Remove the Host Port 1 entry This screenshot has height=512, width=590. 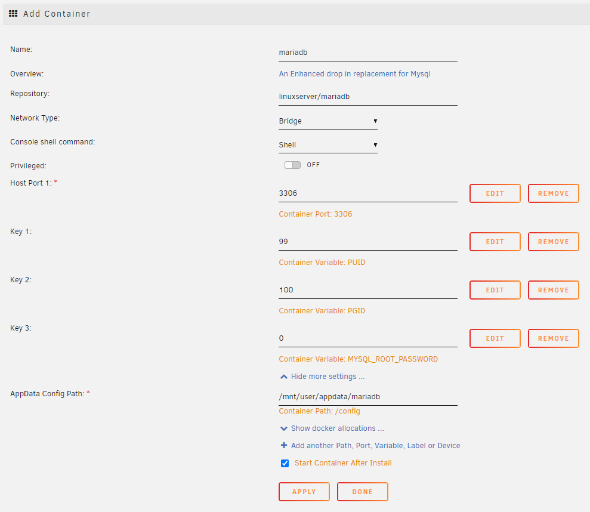[x=553, y=193]
